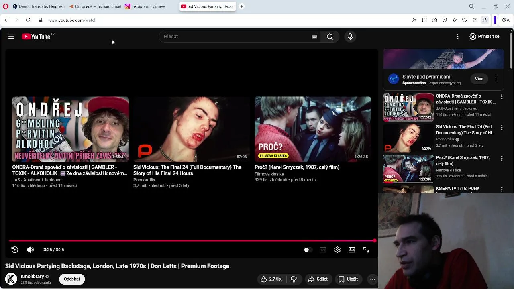Viewport: 514px width, 289px height.
Task: Open more actions three-dot menu below the video
Action: coord(373,279)
